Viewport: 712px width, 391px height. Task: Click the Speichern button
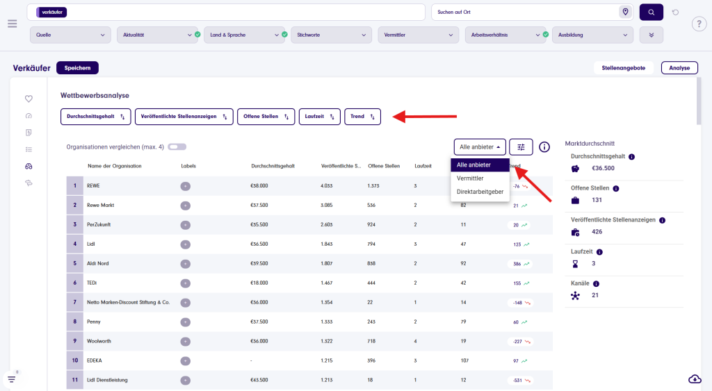[x=77, y=68]
